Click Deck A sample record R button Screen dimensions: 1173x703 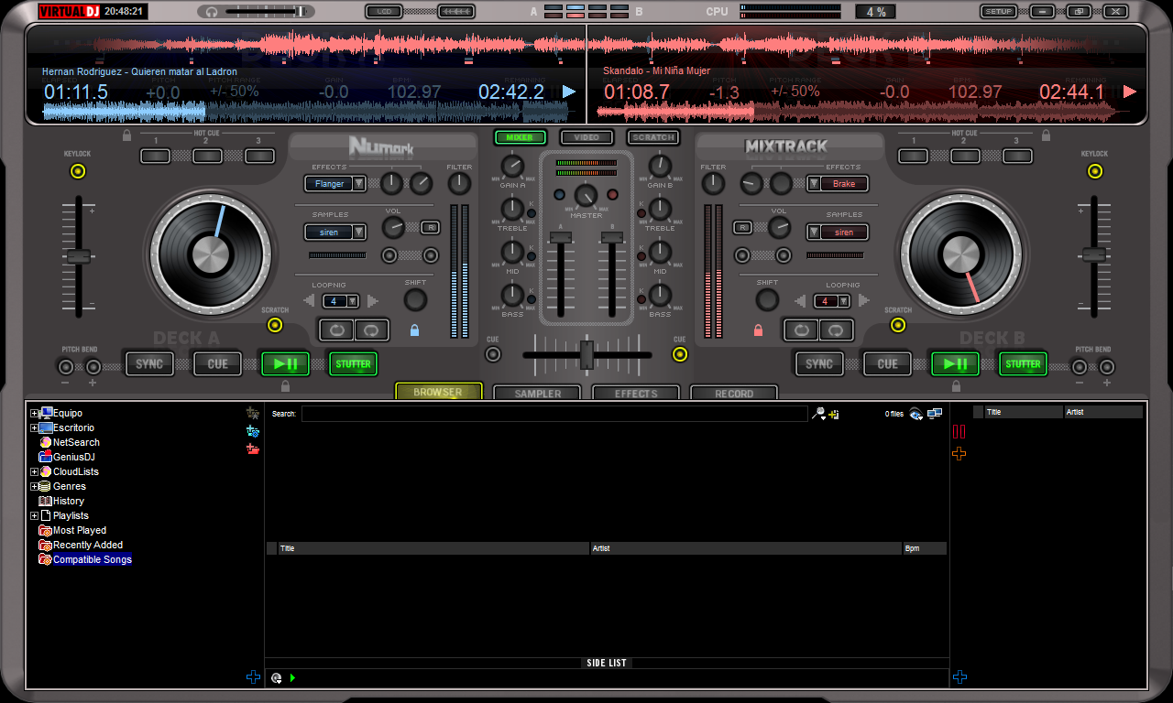click(430, 227)
